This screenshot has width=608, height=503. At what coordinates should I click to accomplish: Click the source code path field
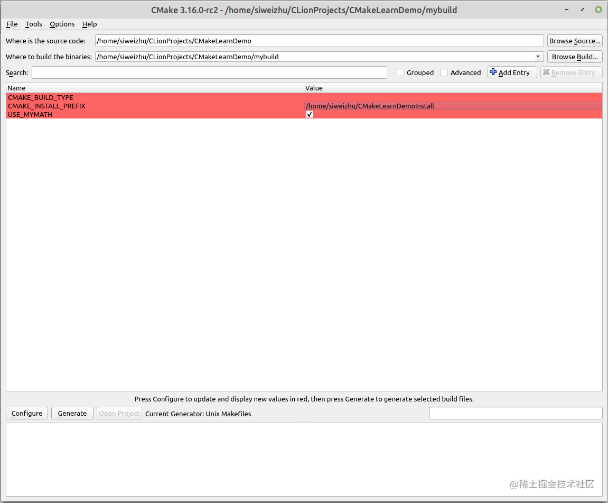click(x=319, y=41)
